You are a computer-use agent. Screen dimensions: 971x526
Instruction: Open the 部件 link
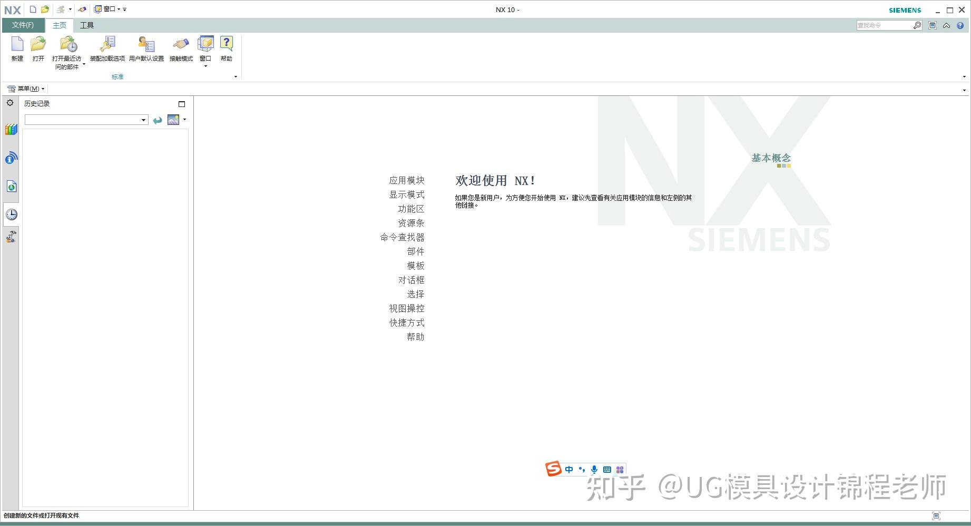pos(416,251)
